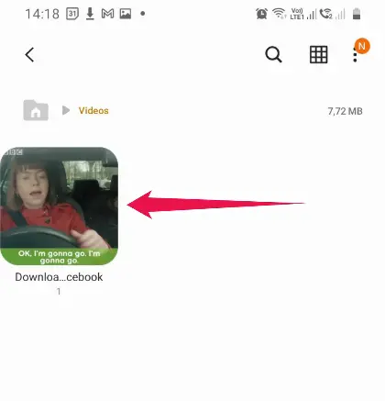Viewport: 385px width, 401px height.
Task: Switch view with the grid icon
Action: (319, 55)
